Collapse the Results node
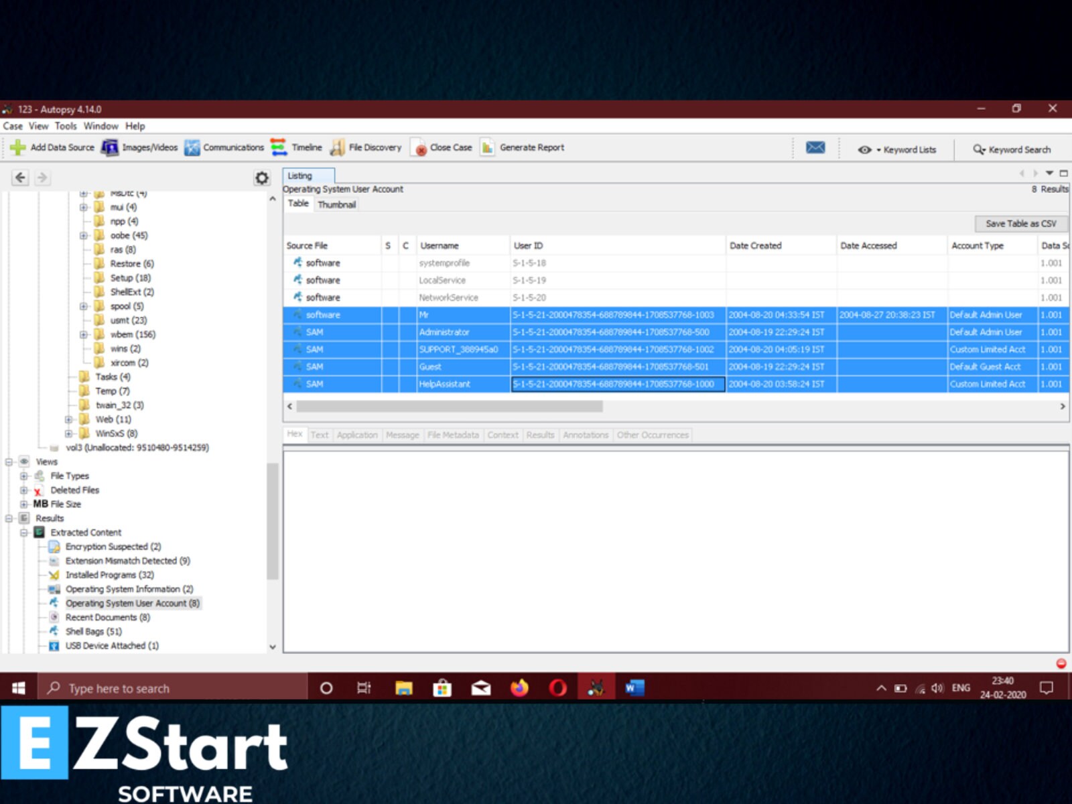Image resolution: width=1072 pixels, height=804 pixels. [x=8, y=518]
